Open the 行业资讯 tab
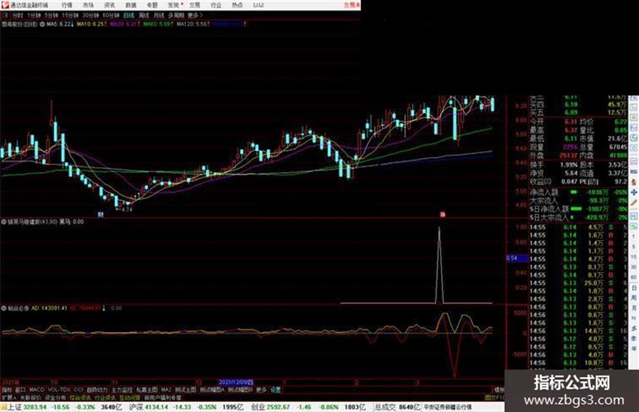The height and width of the screenshot is (412, 639). (105, 398)
